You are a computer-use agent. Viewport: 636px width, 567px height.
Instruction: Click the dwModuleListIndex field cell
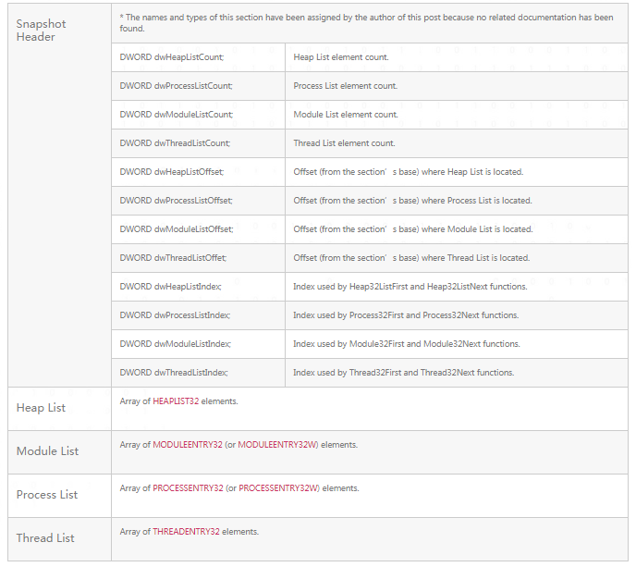(175, 344)
